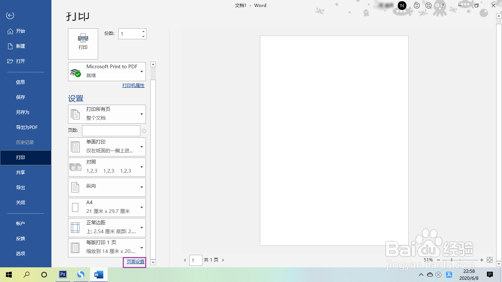Click the 51% zoom level text
The height and width of the screenshot is (282, 502).
[428, 260]
